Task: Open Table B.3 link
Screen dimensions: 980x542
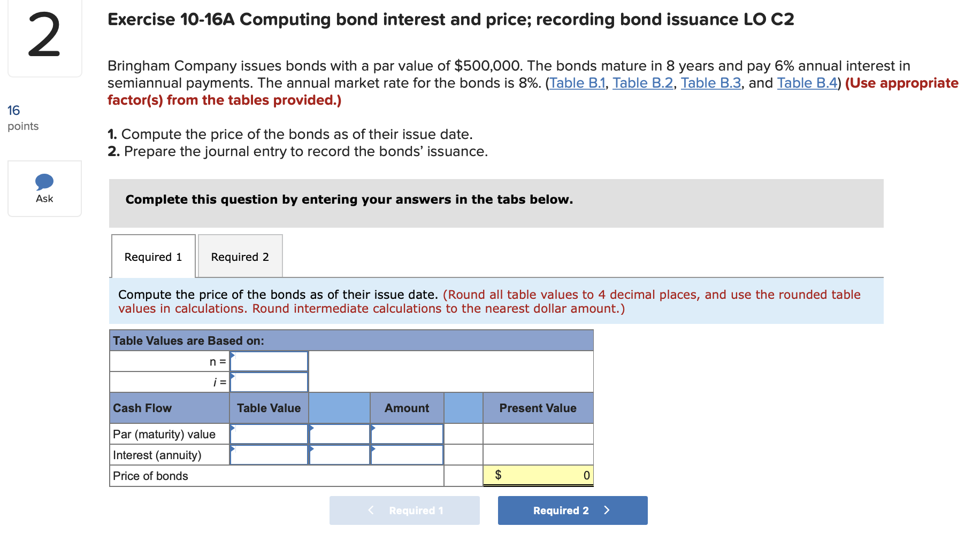Action: [710, 83]
